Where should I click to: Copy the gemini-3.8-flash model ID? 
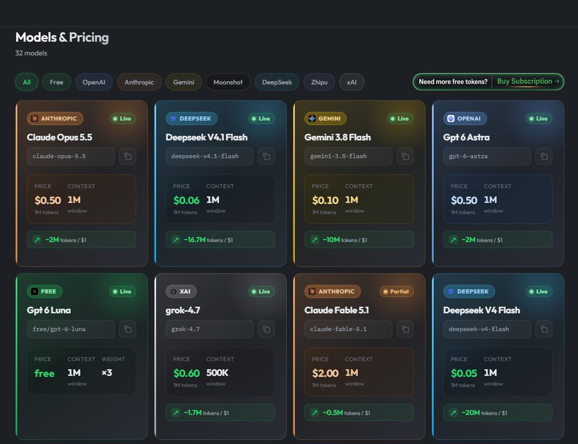(405, 156)
